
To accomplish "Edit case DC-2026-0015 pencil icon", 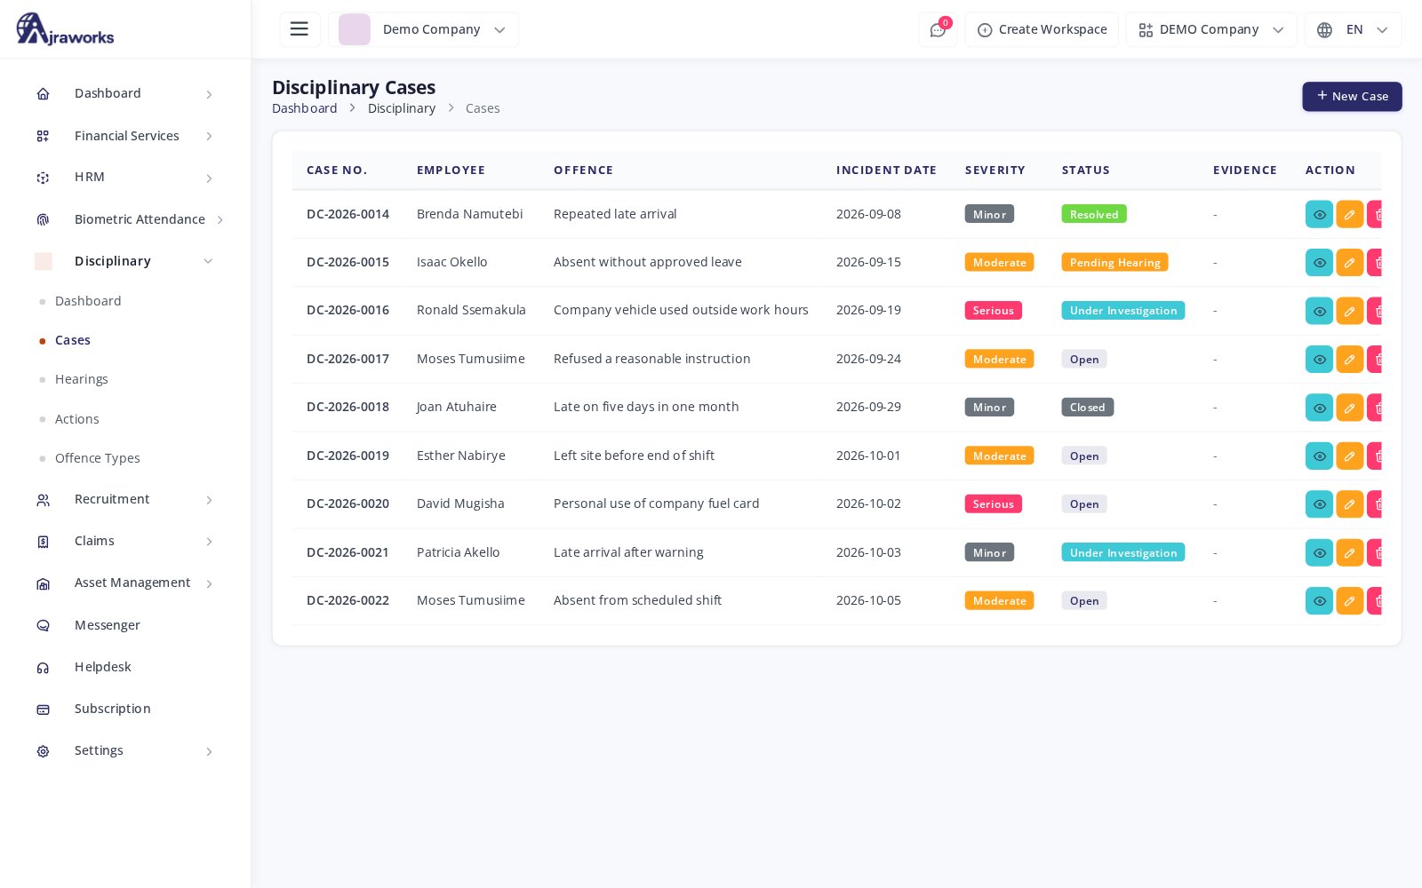I will (x=1349, y=263).
